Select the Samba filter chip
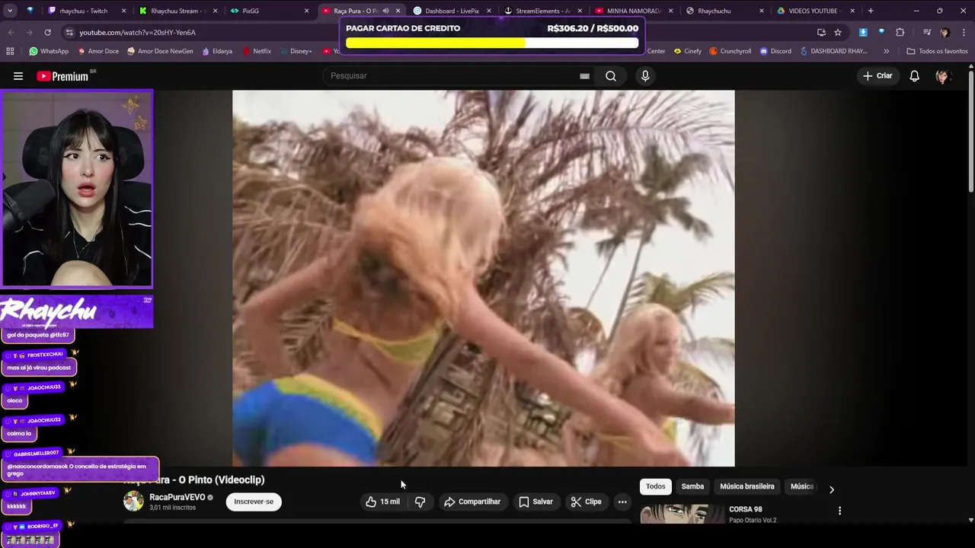 692,486
